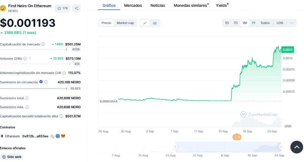Click the NEIRO coin logo icon
Viewport: 304px width, 162px height.
(x=2, y=8)
